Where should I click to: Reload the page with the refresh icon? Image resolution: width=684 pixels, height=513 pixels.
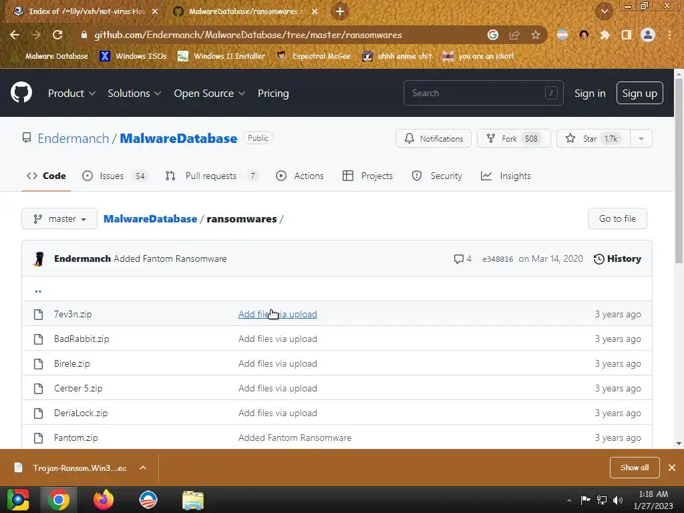coord(57,35)
